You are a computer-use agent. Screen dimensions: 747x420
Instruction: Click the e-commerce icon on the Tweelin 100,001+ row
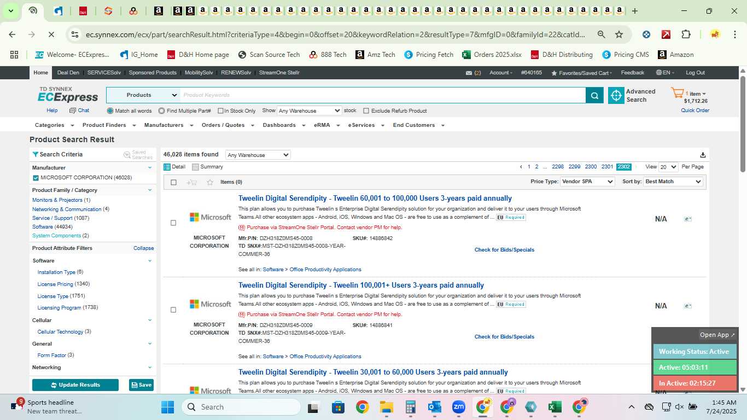[688, 306]
